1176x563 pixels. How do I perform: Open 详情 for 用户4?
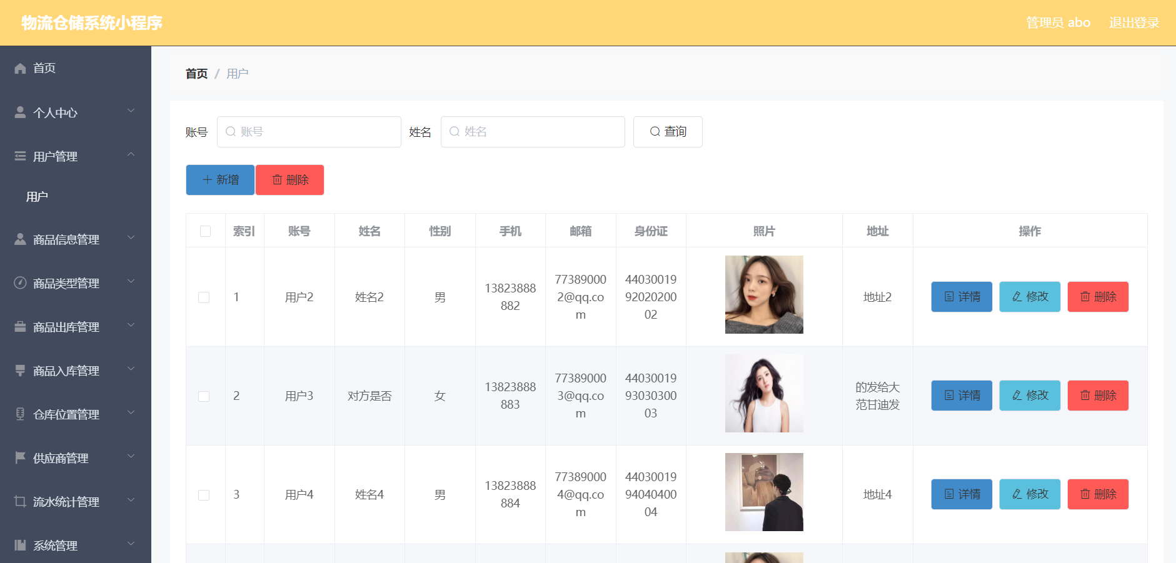tap(962, 494)
